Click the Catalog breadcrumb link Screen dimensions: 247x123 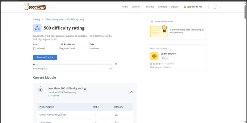pos(36,19)
